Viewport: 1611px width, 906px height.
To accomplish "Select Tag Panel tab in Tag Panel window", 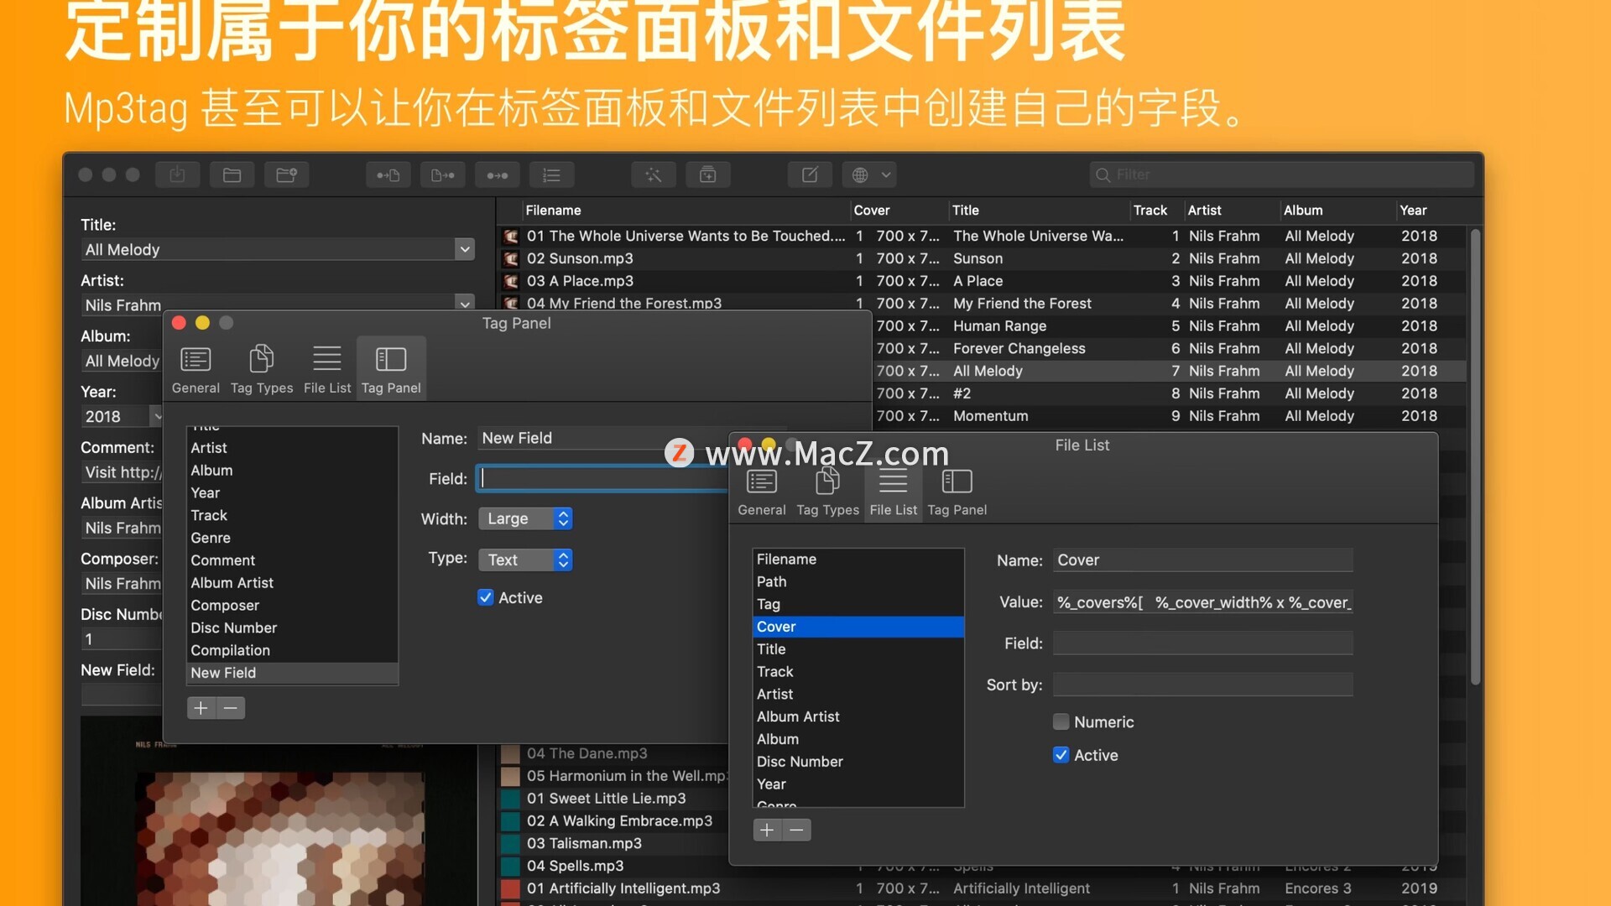I will (391, 369).
